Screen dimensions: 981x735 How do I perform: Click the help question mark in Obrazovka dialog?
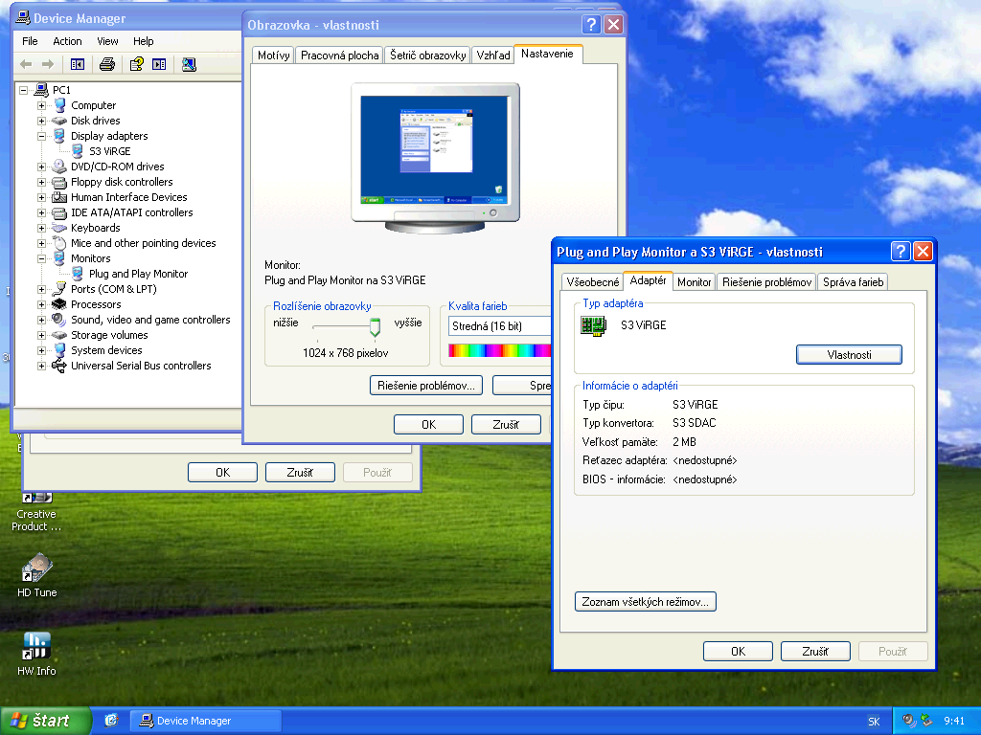[x=591, y=24]
